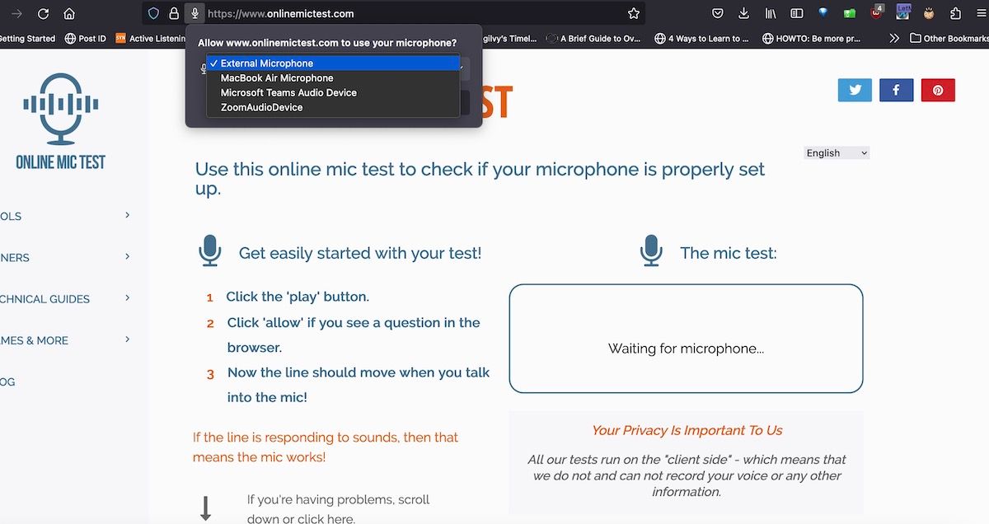Open the Active Listening bookmark
The image size is (989, 524).
[x=150, y=39]
